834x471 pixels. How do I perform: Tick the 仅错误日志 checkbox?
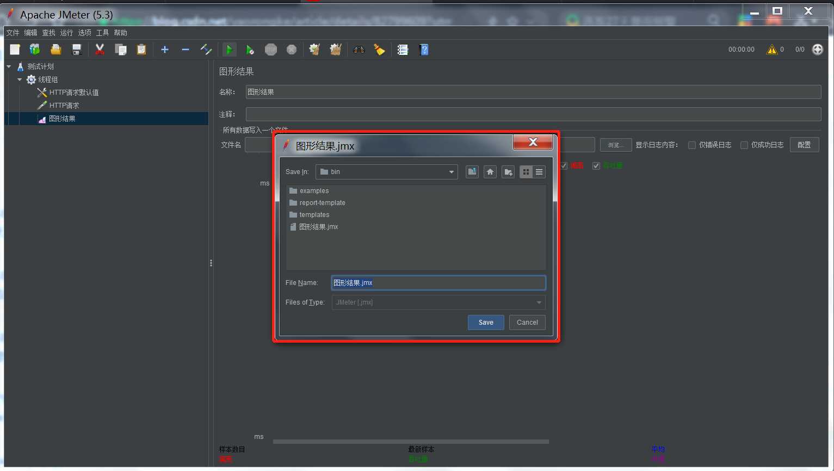[692, 145]
